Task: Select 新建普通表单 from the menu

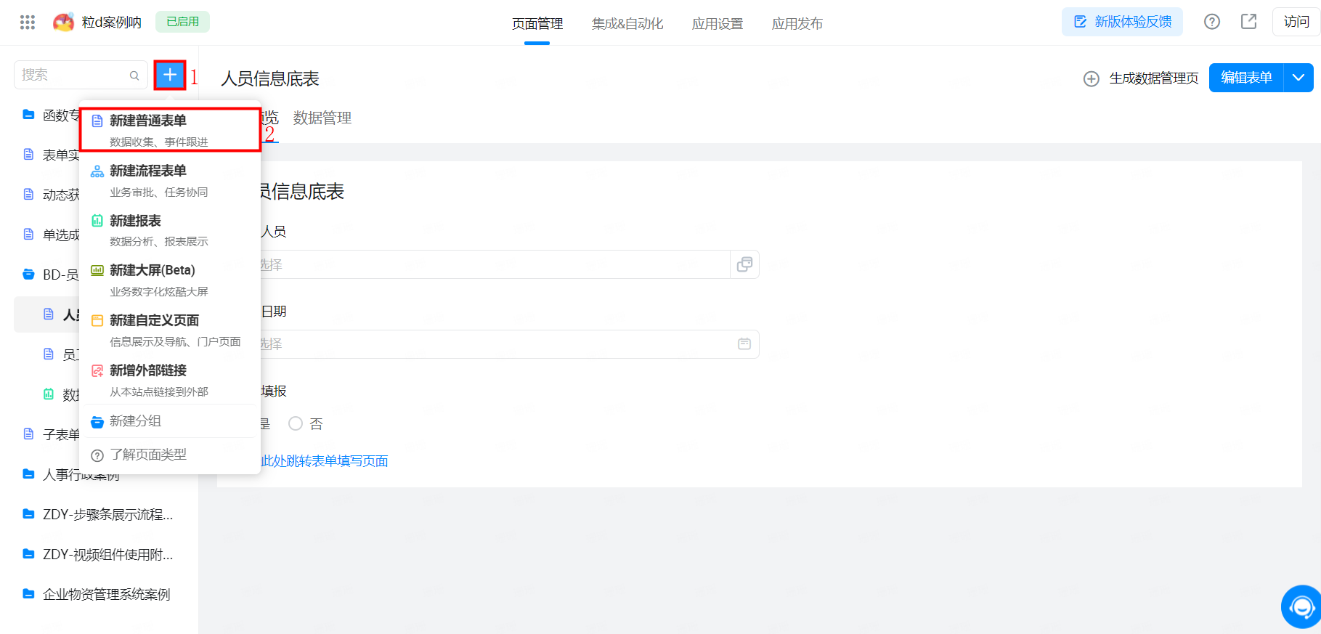Action: pos(148,121)
